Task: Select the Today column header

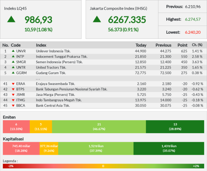Action: tap(141, 45)
